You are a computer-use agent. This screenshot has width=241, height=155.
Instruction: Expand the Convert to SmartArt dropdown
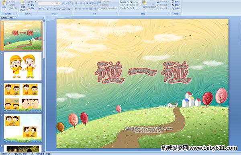(116, 8)
